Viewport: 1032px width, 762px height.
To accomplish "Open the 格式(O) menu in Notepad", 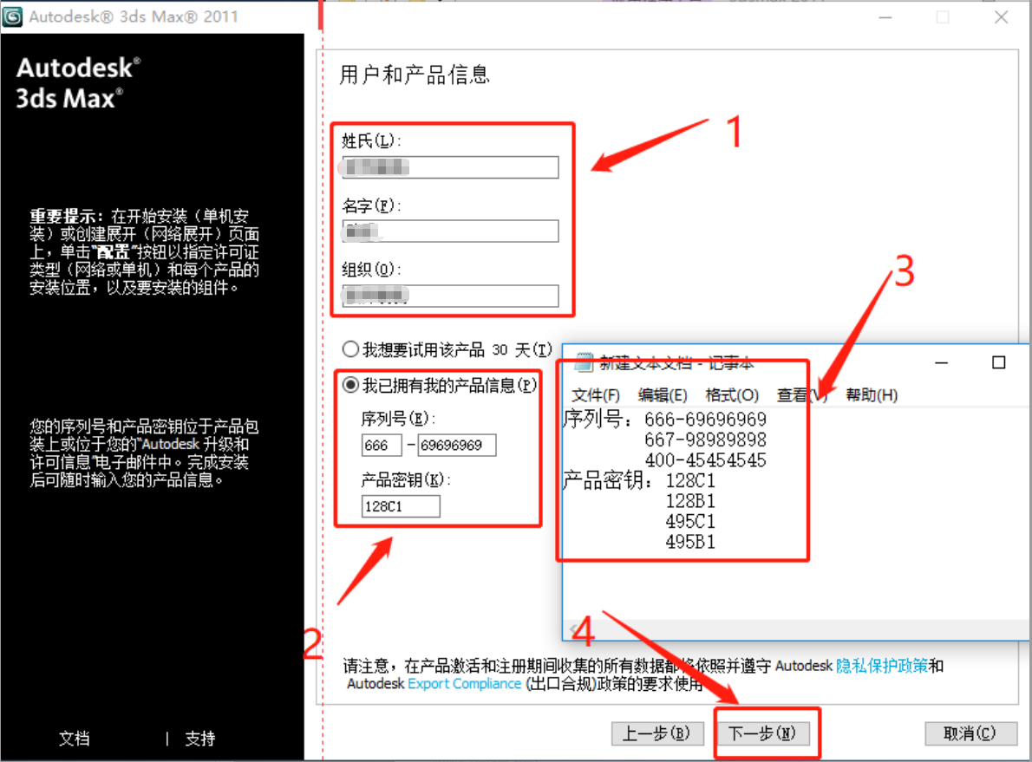I will point(733,395).
